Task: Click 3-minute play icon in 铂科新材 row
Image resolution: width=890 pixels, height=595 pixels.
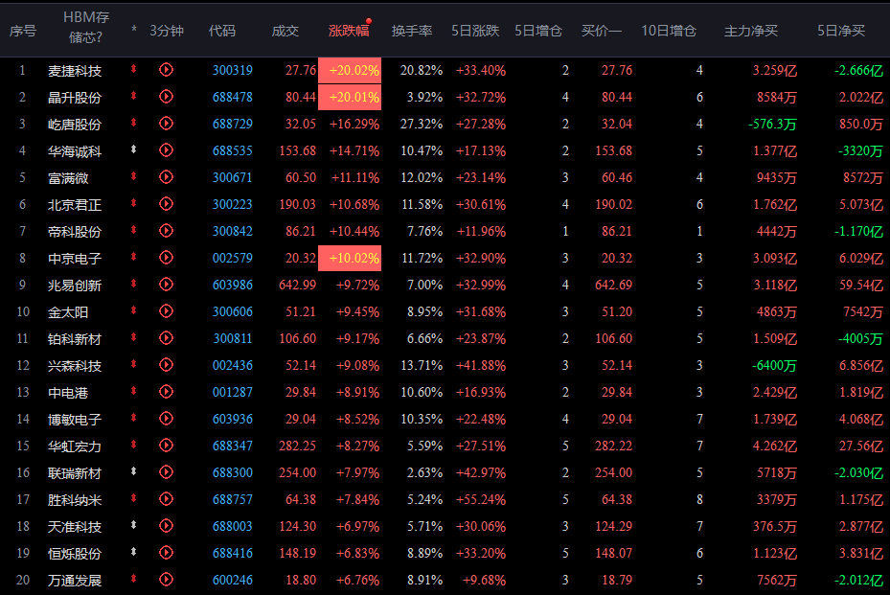Action: tap(166, 338)
